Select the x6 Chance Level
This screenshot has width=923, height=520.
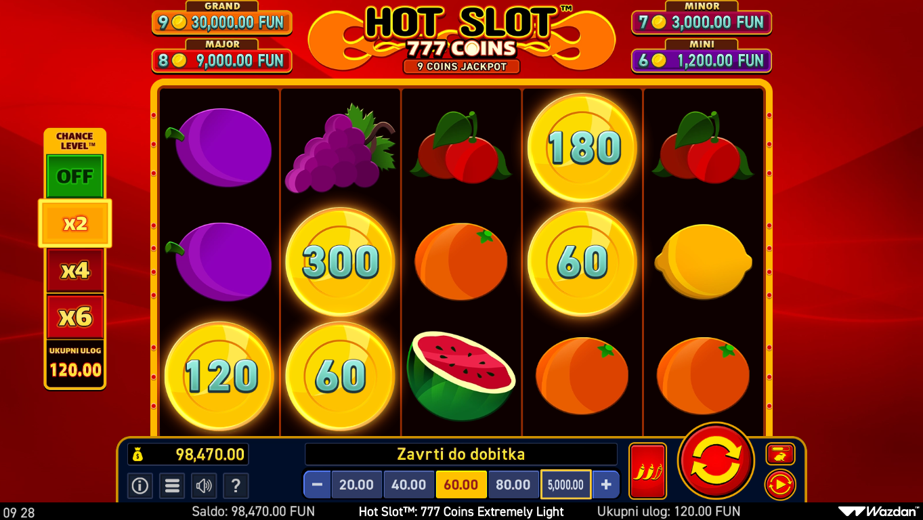click(x=74, y=316)
